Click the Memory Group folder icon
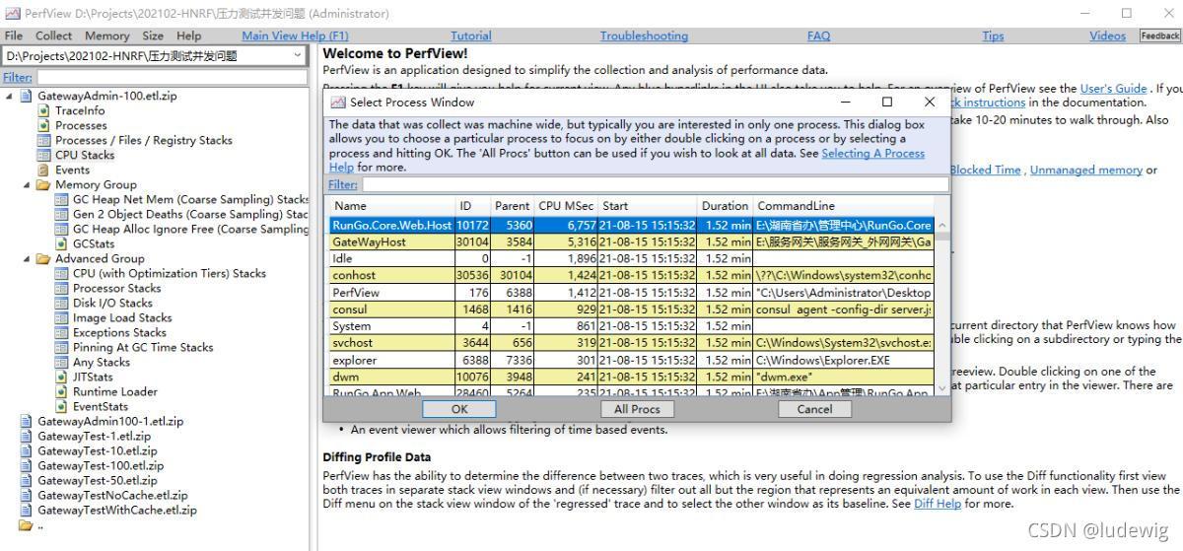1183x551 pixels. pos(43,184)
